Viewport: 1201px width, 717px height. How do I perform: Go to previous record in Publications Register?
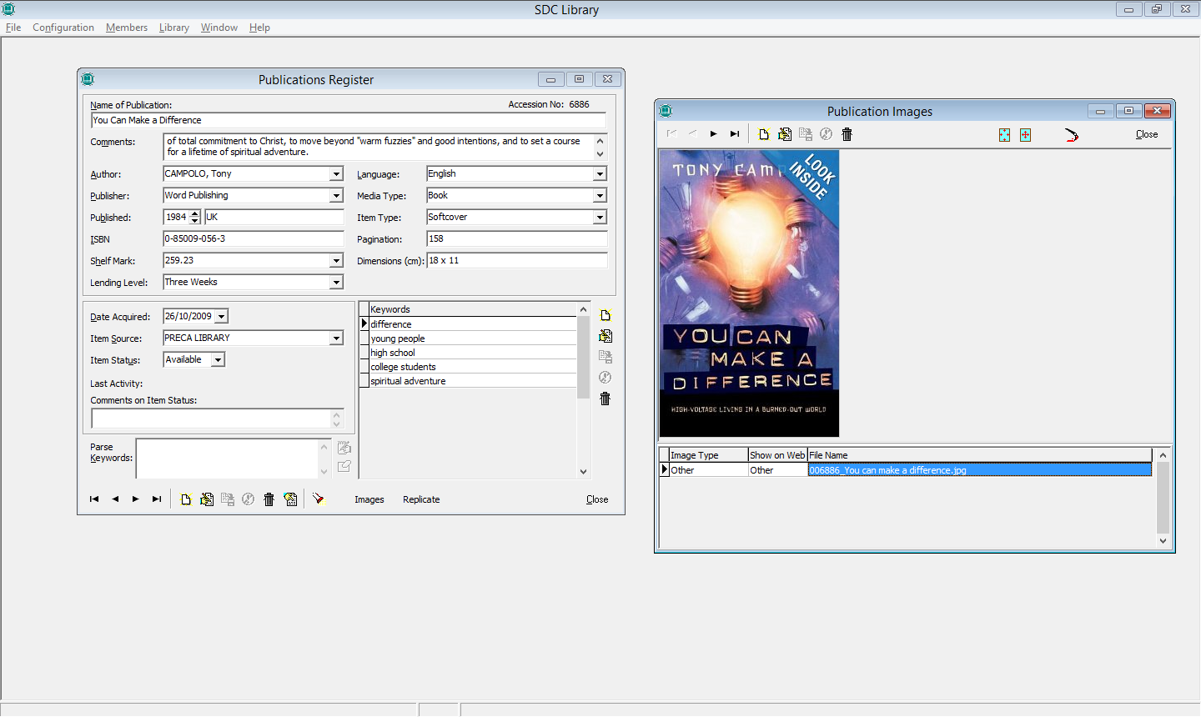(x=115, y=499)
